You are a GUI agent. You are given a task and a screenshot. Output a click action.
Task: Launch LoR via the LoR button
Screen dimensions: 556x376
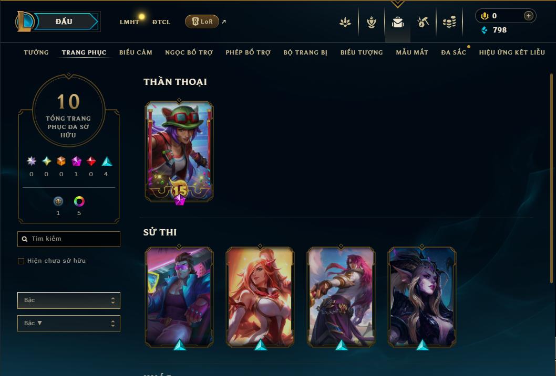(202, 22)
